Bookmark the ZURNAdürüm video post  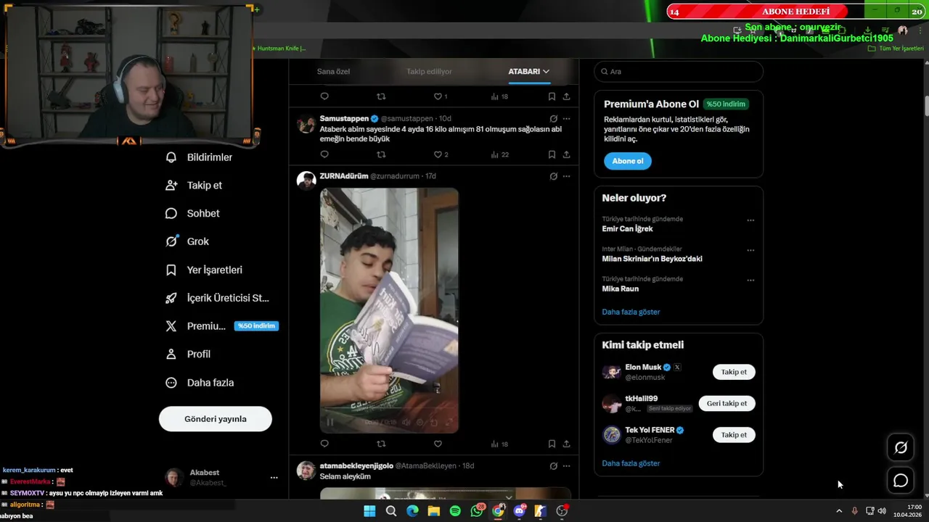pyautogui.click(x=552, y=444)
